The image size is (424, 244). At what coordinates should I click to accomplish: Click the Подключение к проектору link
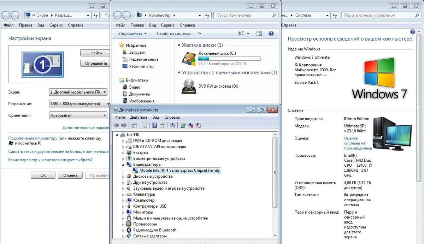tap(33, 138)
